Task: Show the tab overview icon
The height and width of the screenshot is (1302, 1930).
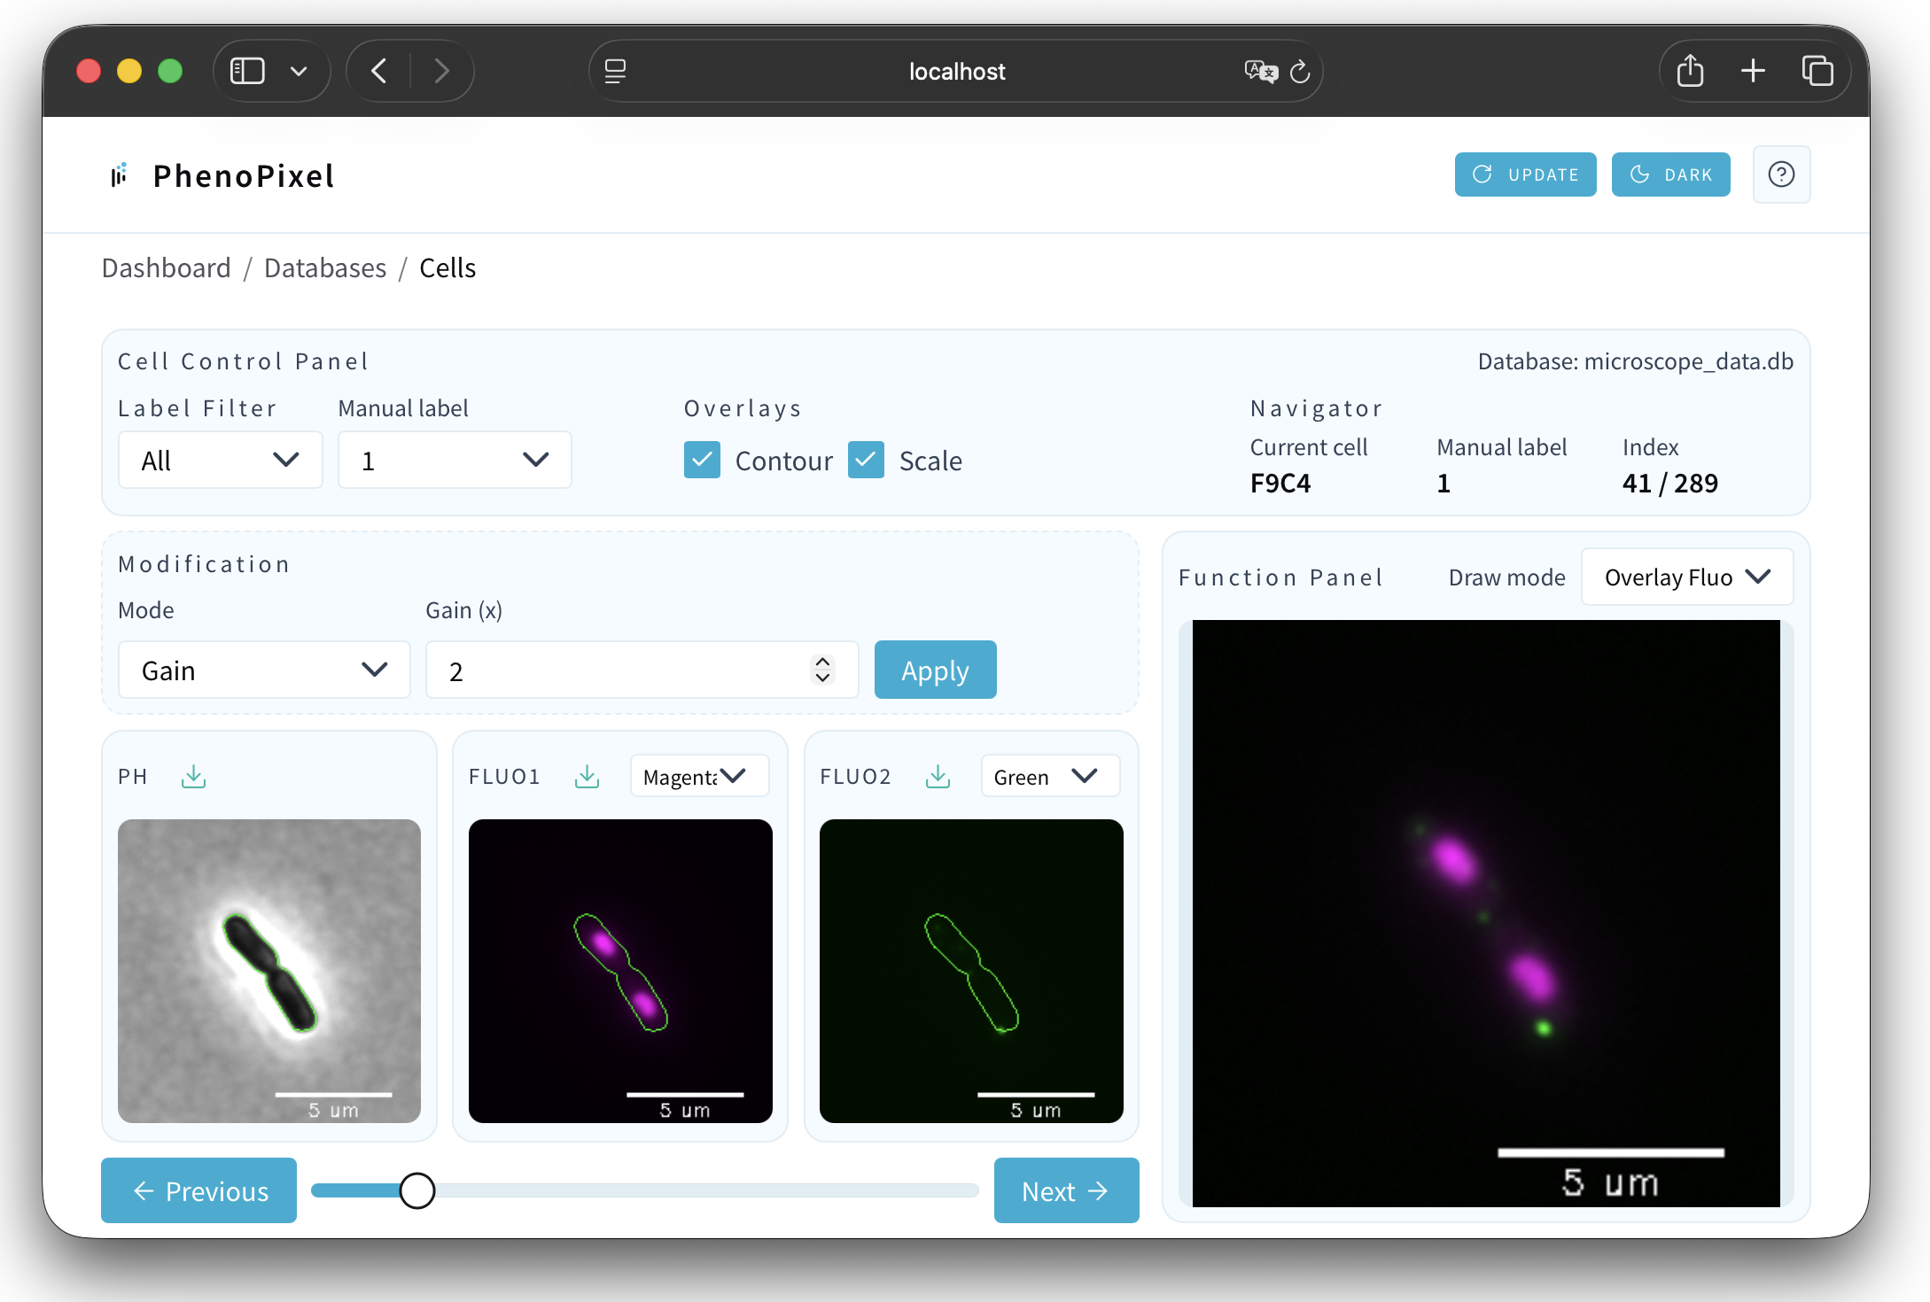Action: click(1817, 71)
